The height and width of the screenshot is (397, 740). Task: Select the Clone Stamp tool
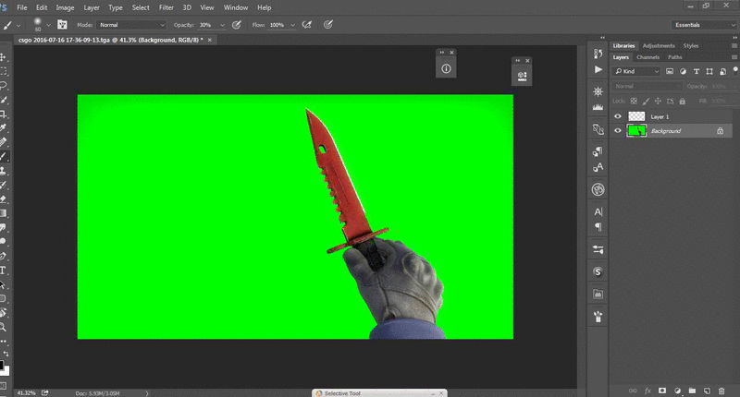click(3, 171)
